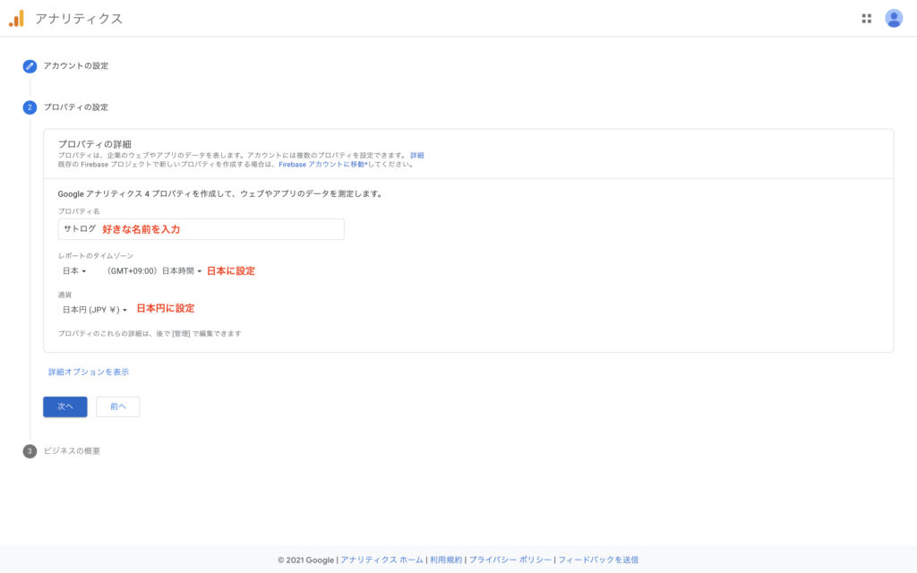
Task: Open the user account avatar
Action: [x=893, y=19]
